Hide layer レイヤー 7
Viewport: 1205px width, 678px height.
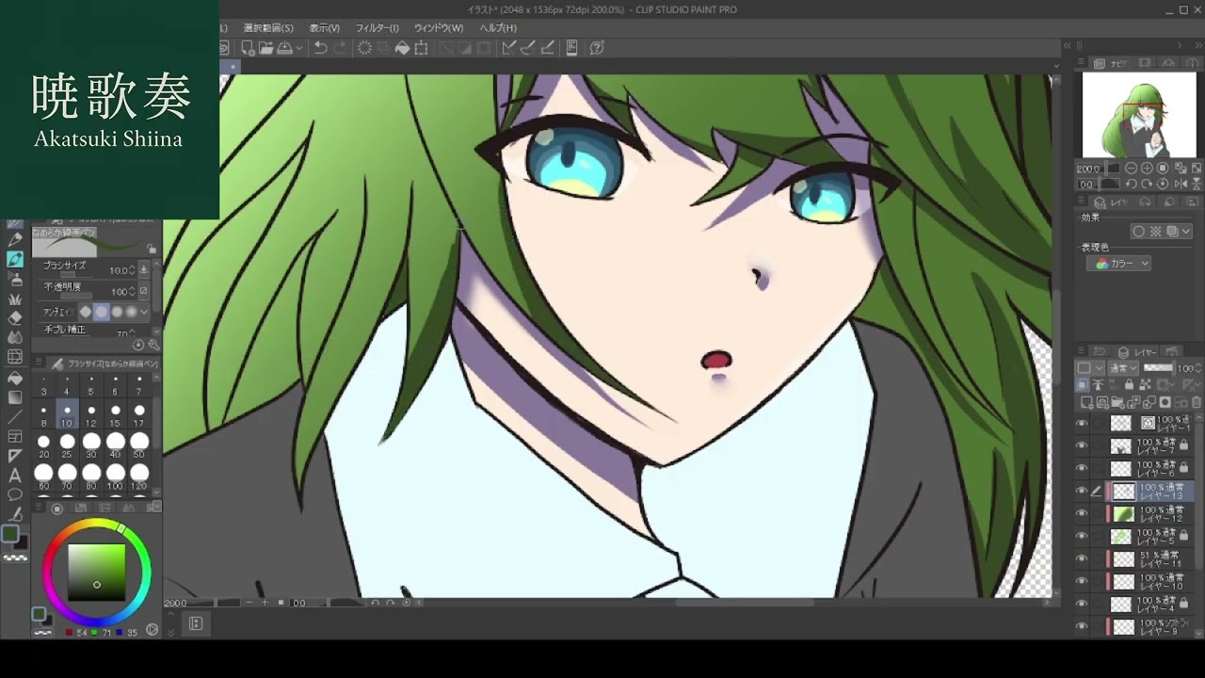[1082, 445]
